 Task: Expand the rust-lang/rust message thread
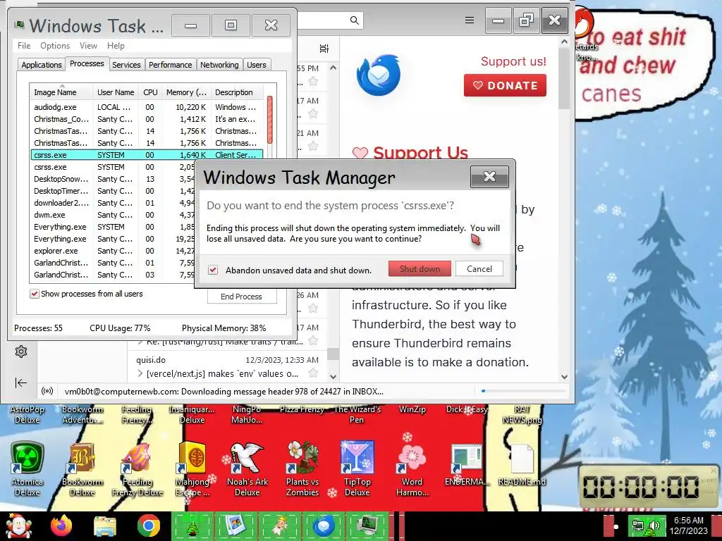[140, 342]
